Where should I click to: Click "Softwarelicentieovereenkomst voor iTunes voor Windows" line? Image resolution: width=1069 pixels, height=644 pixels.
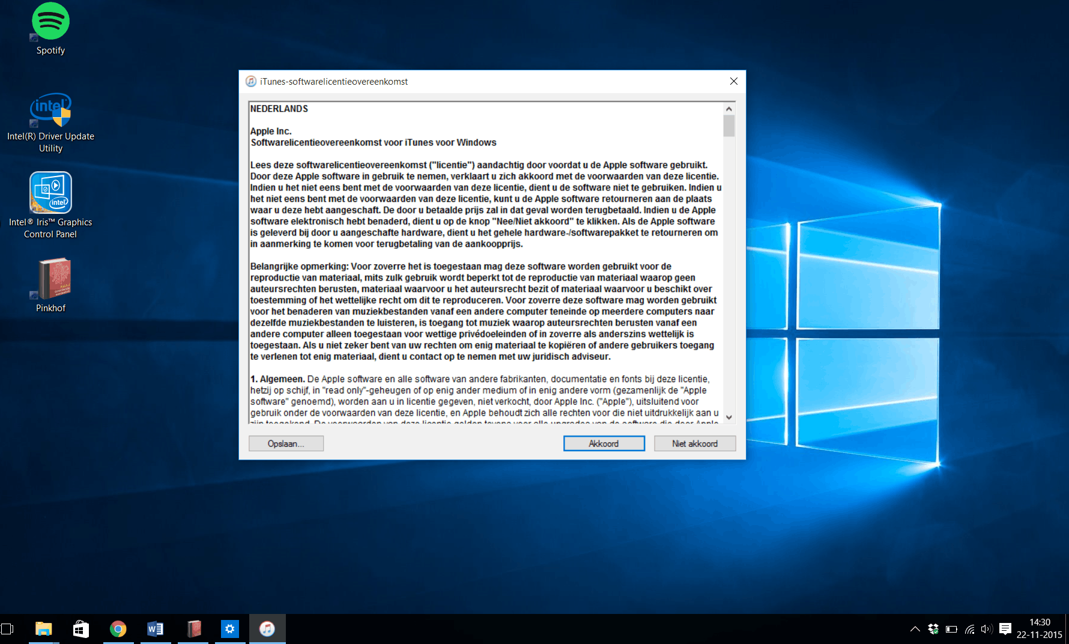point(374,142)
